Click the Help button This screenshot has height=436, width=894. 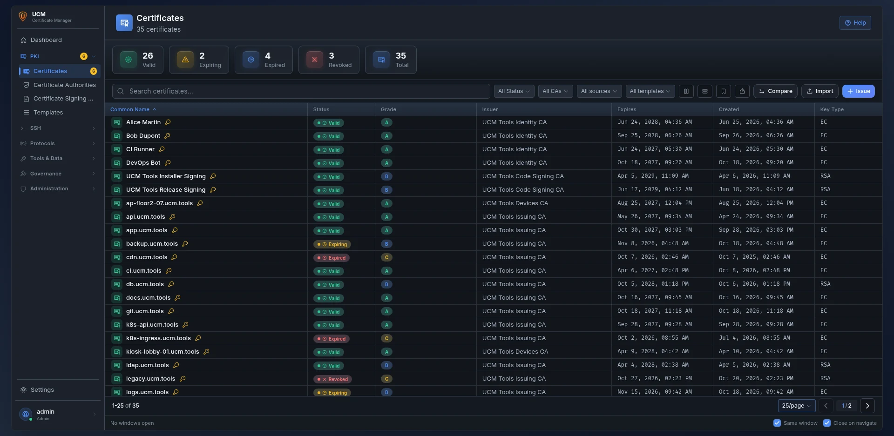click(x=855, y=23)
